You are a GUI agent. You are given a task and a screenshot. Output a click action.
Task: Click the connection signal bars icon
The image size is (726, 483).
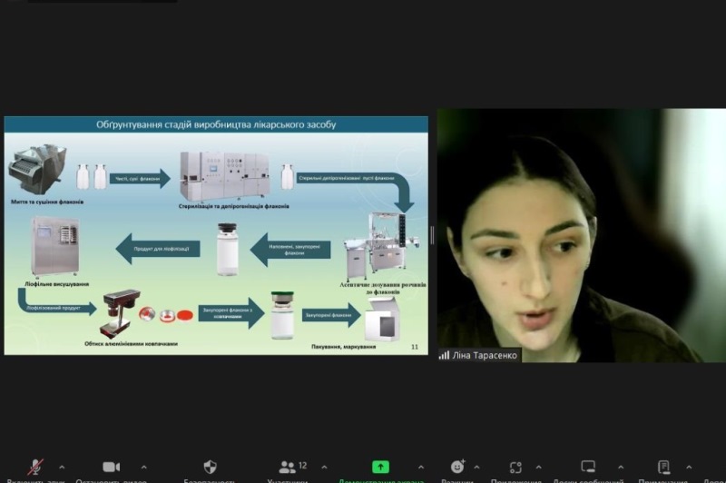click(x=444, y=355)
